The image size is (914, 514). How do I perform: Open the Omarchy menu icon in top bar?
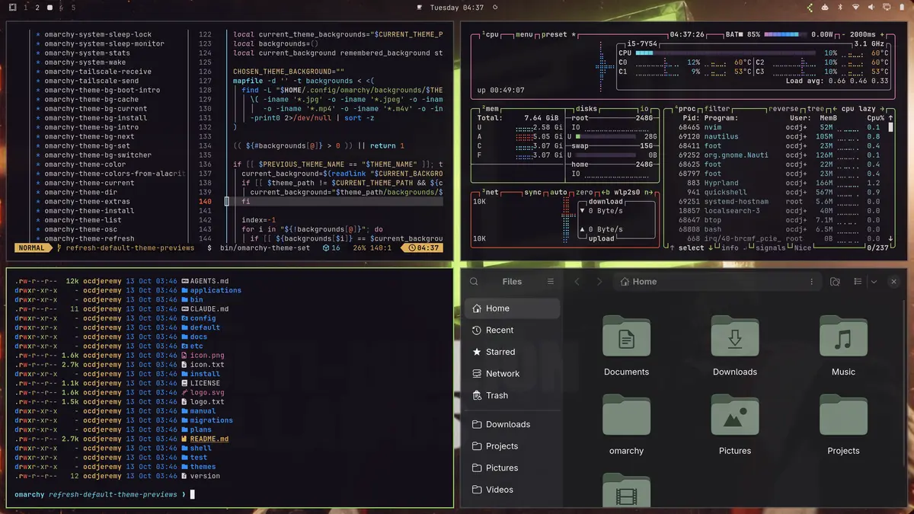[x=13, y=8]
